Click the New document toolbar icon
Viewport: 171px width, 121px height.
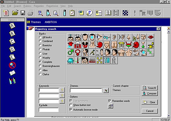6,13
